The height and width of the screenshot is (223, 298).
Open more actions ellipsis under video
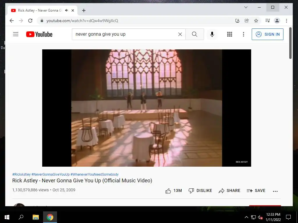pyautogui.click(x=275, y=191)
